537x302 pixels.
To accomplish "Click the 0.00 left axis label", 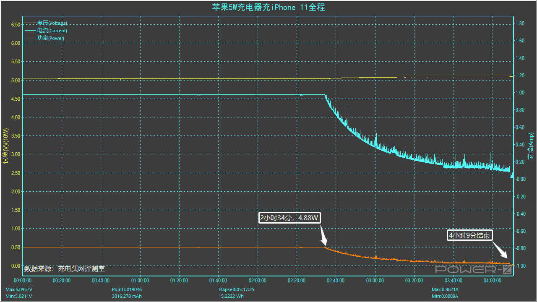I will tap(15, 266).
